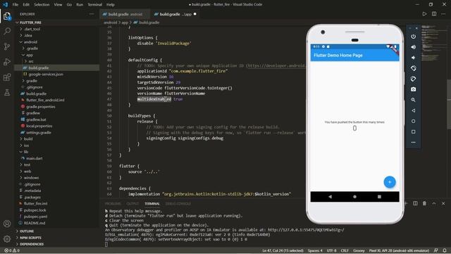This screenshot has width=451, height=254.
Task: Click the Run play icon in editor toolbar
Action: click(424, 14)
